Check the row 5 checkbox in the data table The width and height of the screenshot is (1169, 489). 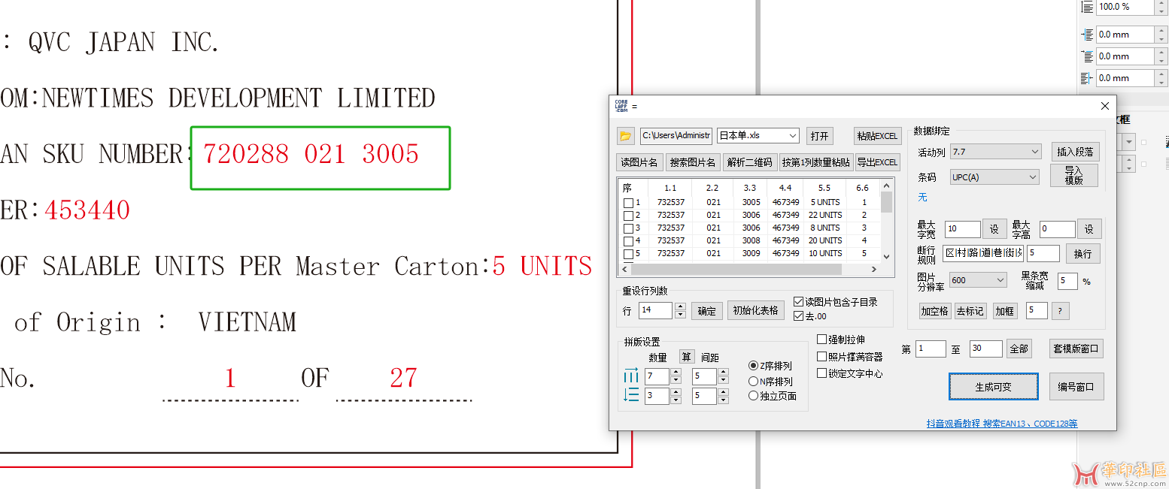628,254
